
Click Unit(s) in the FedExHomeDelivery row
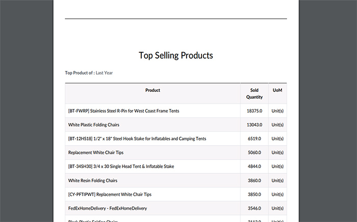click(277, 208)
